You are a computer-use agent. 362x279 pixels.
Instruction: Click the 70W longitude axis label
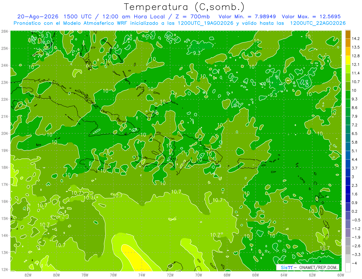(x=198, y=274)
